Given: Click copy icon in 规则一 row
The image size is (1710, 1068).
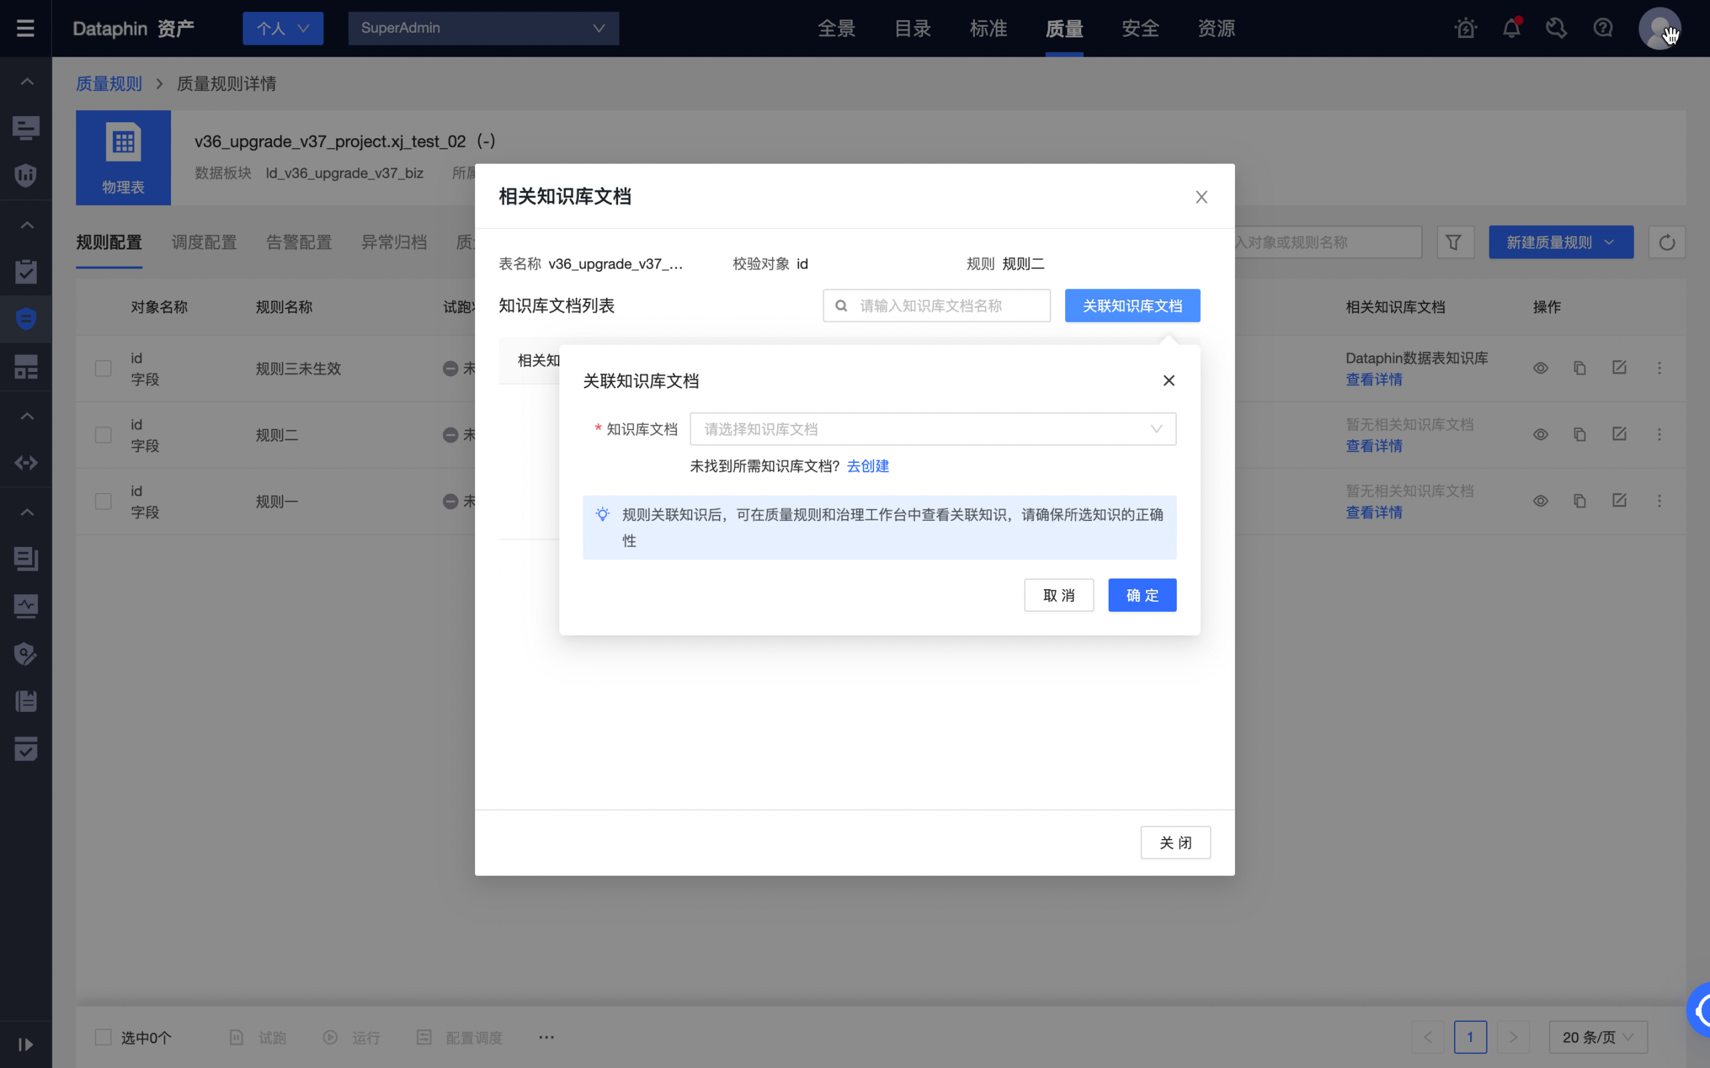Looking at the screenshot, I should [x=1580, y=501].
